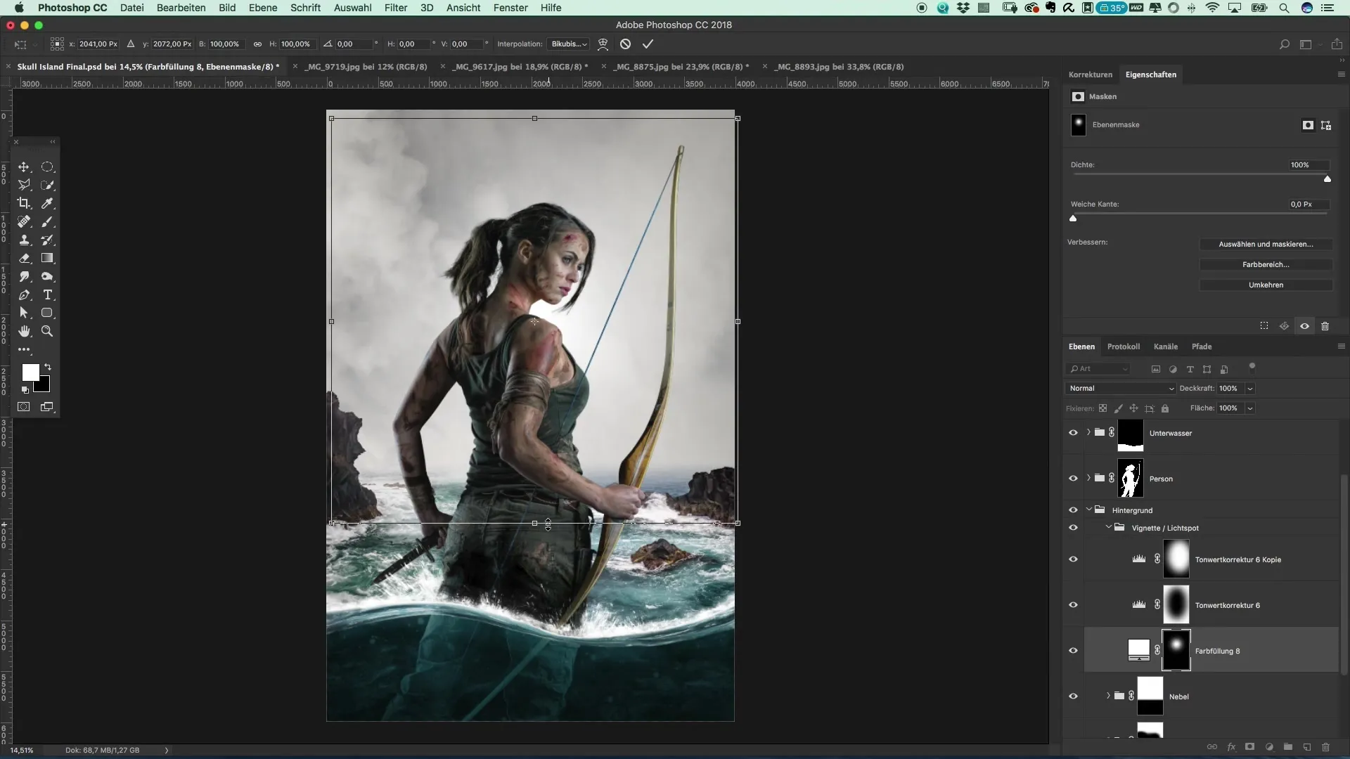Select the Eyedropper tool

click(x=47, y=203)
